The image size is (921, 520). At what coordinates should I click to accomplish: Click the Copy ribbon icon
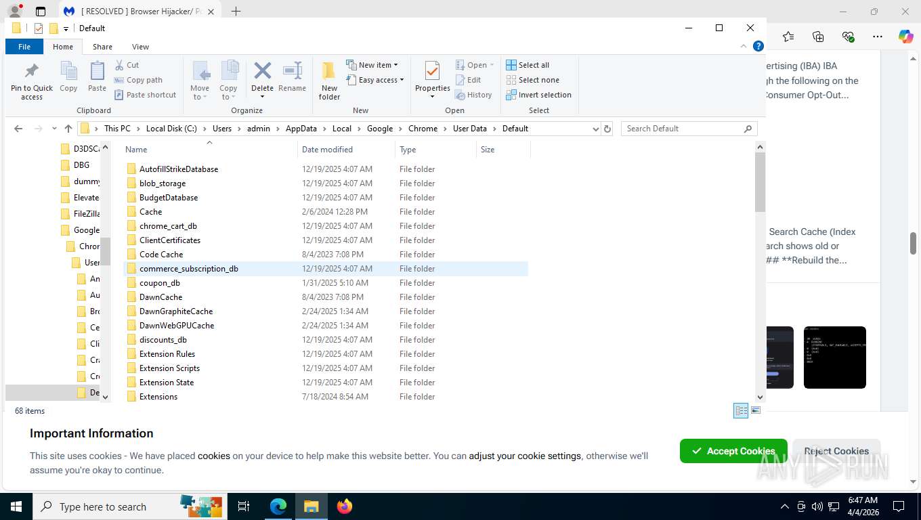coord(68,77)
